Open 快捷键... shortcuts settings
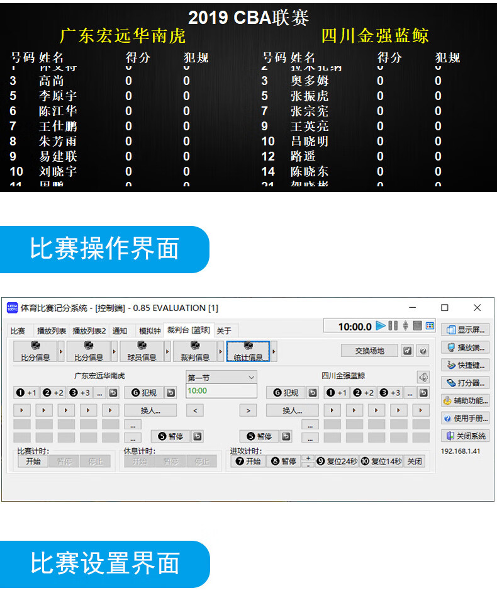Image resolution: width=497 pixels, height=593 pixels. tap(466, 365)
